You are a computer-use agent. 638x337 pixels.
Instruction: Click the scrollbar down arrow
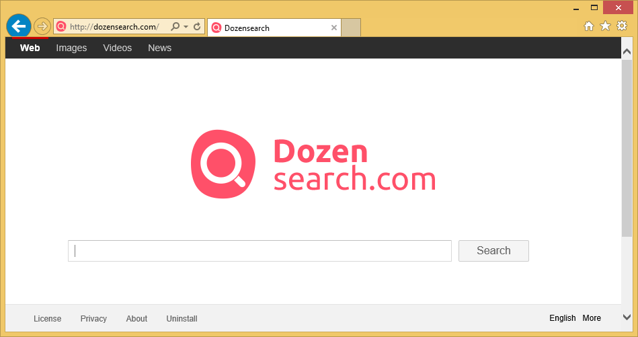pos(627,317)
